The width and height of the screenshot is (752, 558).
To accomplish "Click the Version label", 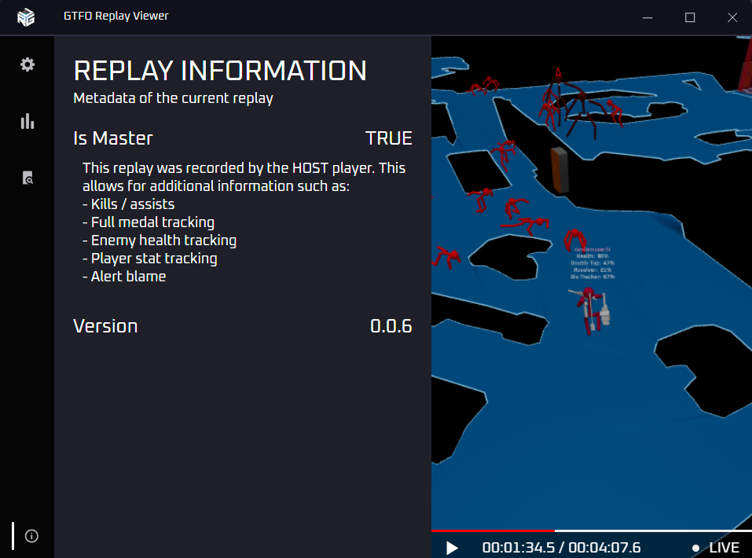I will [105, 326].
